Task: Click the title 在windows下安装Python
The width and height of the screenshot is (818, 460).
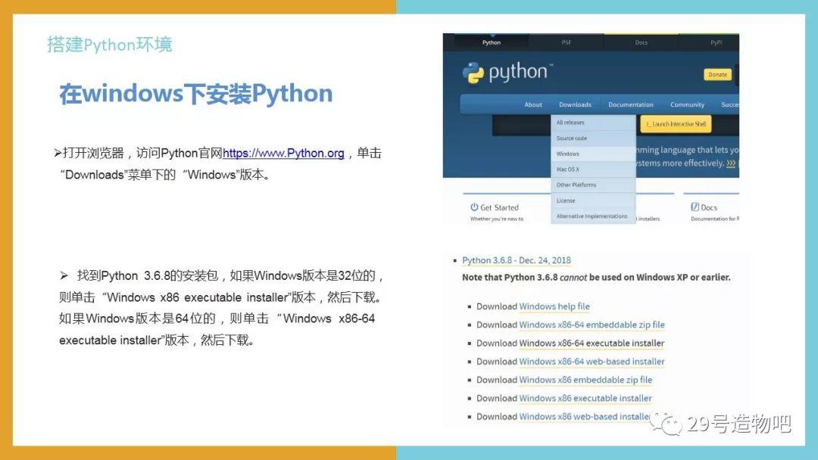Action: coord(196,94)
